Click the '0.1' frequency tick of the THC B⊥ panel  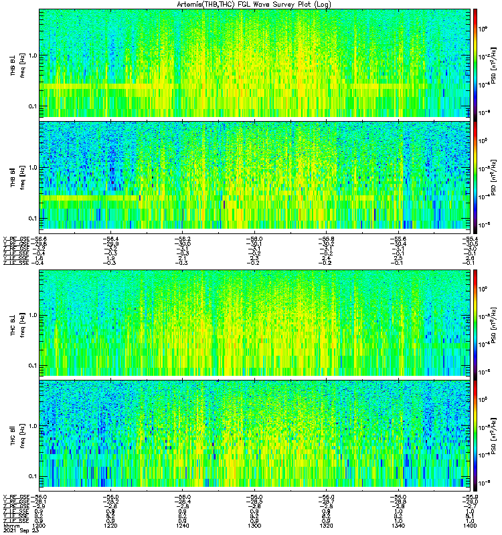(32, 366)
